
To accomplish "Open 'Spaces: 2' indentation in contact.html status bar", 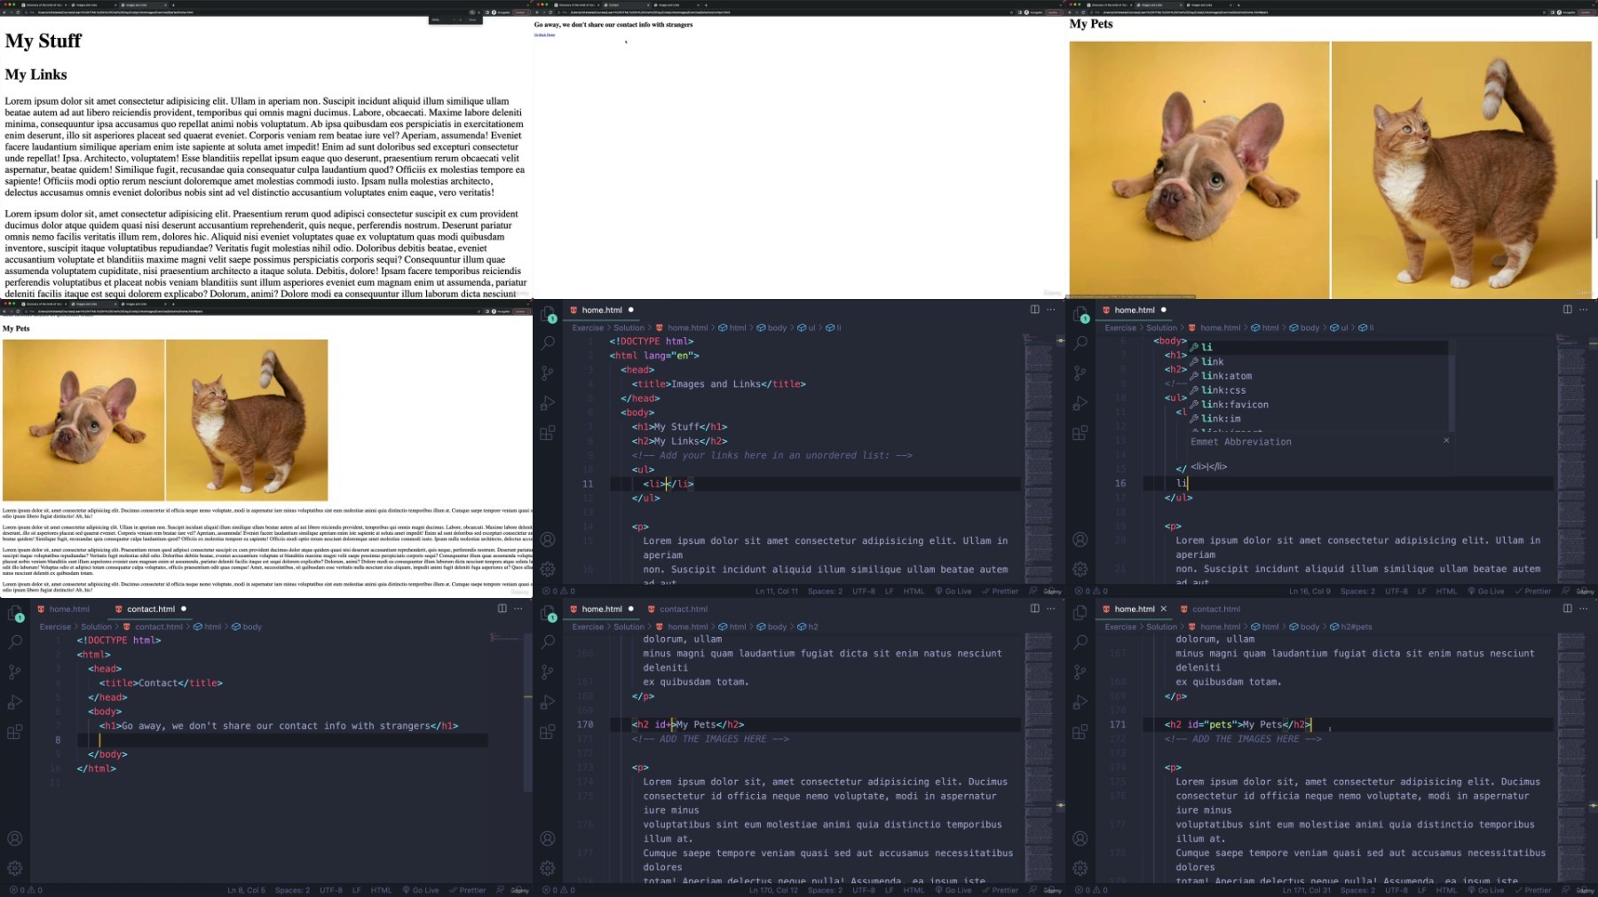I will pyautogui.click(x=292, y=890).
